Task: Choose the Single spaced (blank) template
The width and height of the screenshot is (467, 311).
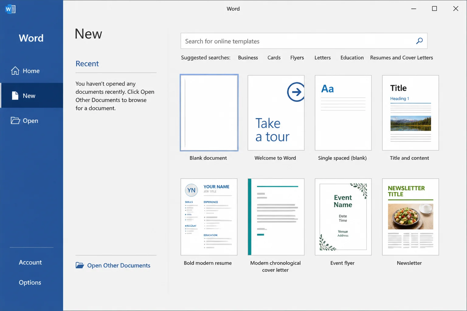Action: pyautogui.click(x=343, y=113)
